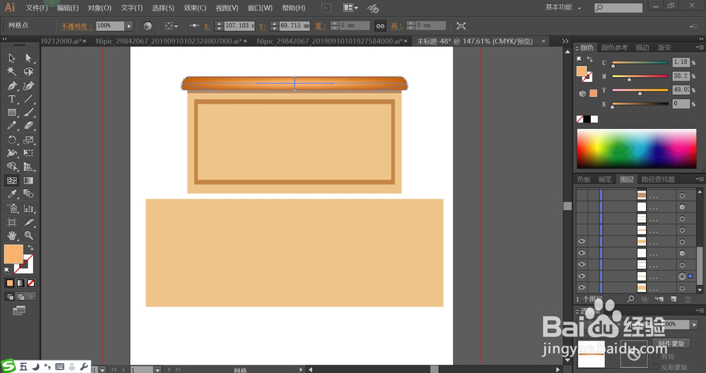The width and height of the screenshot is (706, 373).
Task: Select the Zoom magnifier tool
Action: pos(28,236)
